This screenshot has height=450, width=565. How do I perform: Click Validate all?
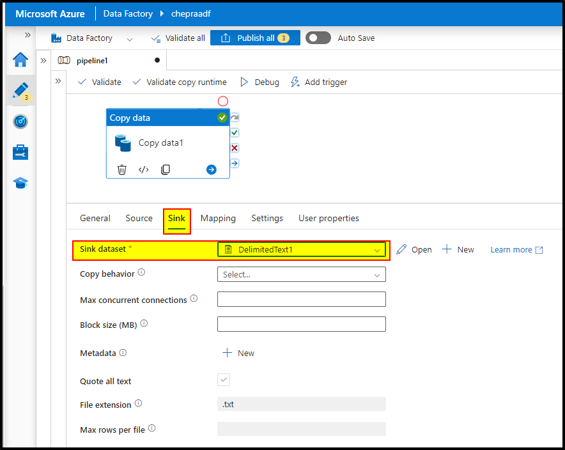(178, 38)
